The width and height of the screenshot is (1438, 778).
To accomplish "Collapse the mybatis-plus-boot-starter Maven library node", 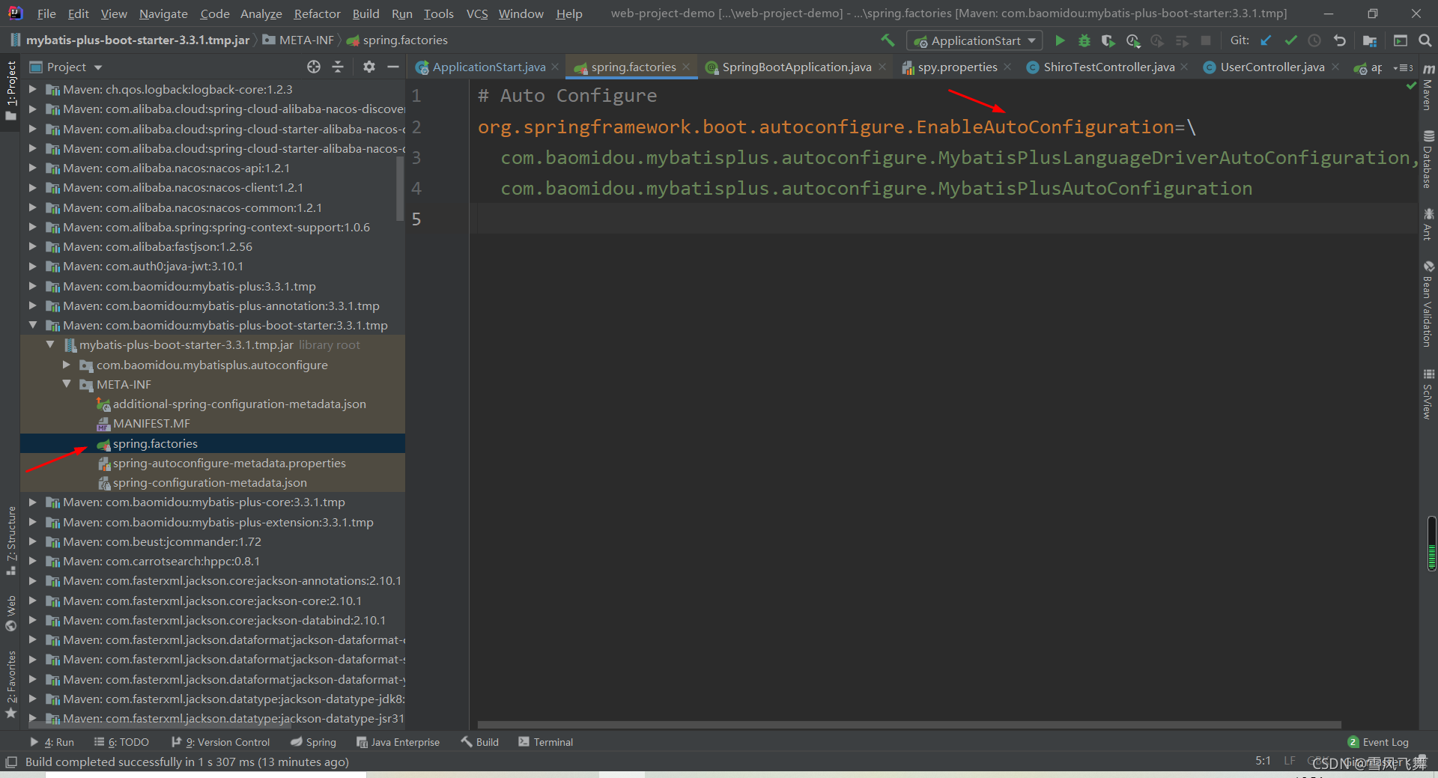I will (x=33, y=325).
